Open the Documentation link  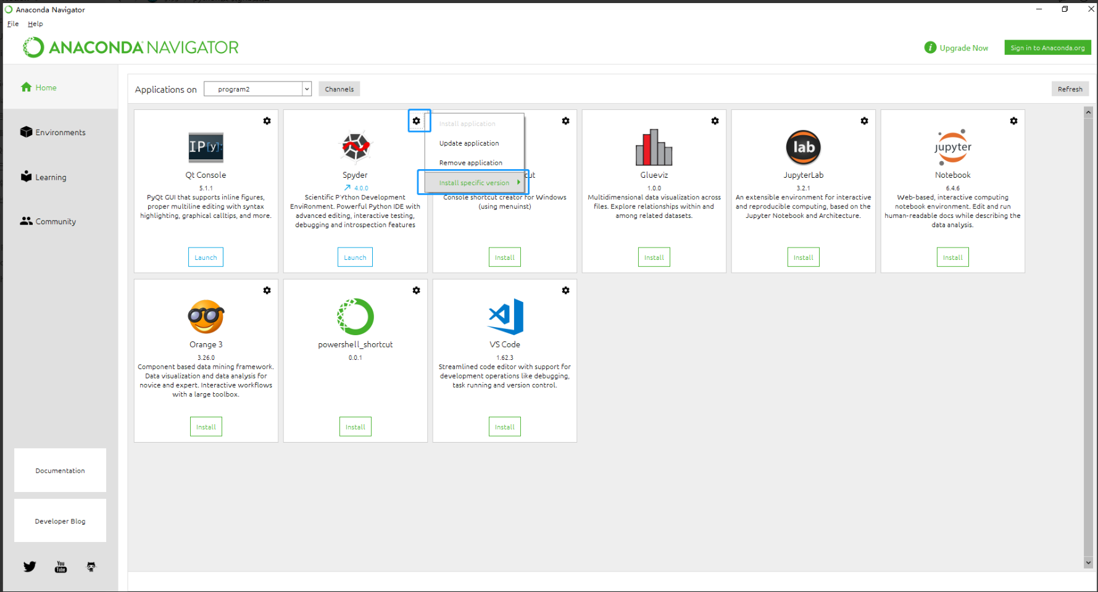coord(60,470)
